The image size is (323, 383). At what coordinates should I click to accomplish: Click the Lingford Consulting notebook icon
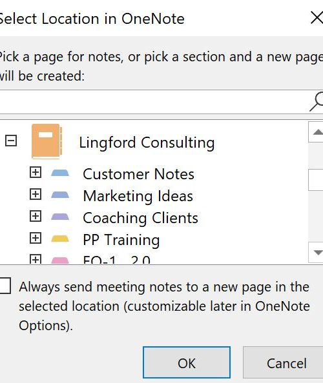coord(47,141)
